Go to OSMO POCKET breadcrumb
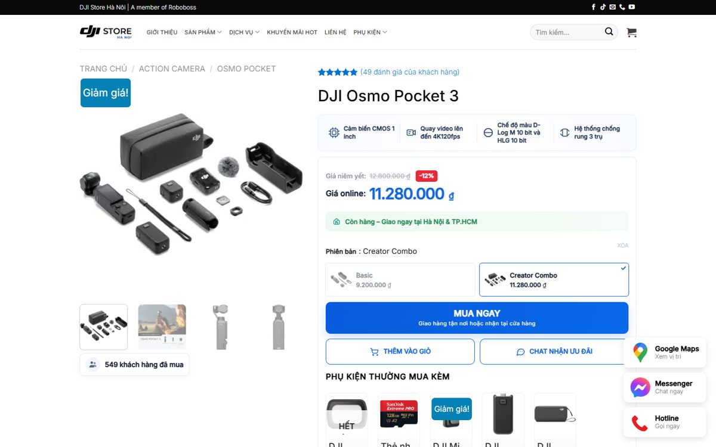This screenshot has height=447, width=716. click(x=246, y=69)
